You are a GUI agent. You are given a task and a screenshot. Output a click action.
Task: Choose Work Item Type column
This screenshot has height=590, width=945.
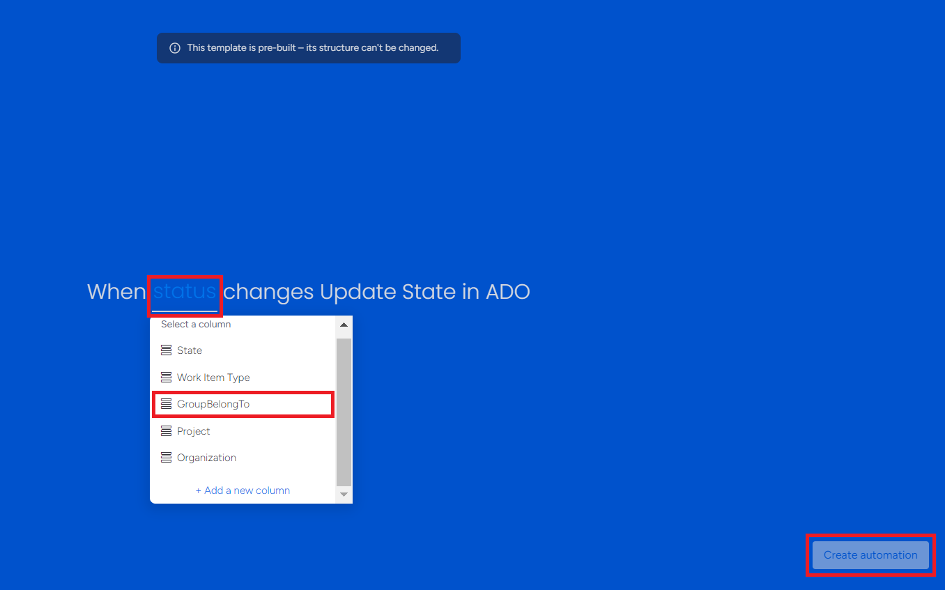pyautogui.click(x=243, y=378)
